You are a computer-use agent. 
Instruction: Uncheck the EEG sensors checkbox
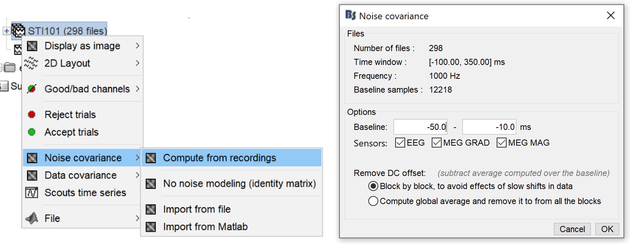tap(400, 143)
